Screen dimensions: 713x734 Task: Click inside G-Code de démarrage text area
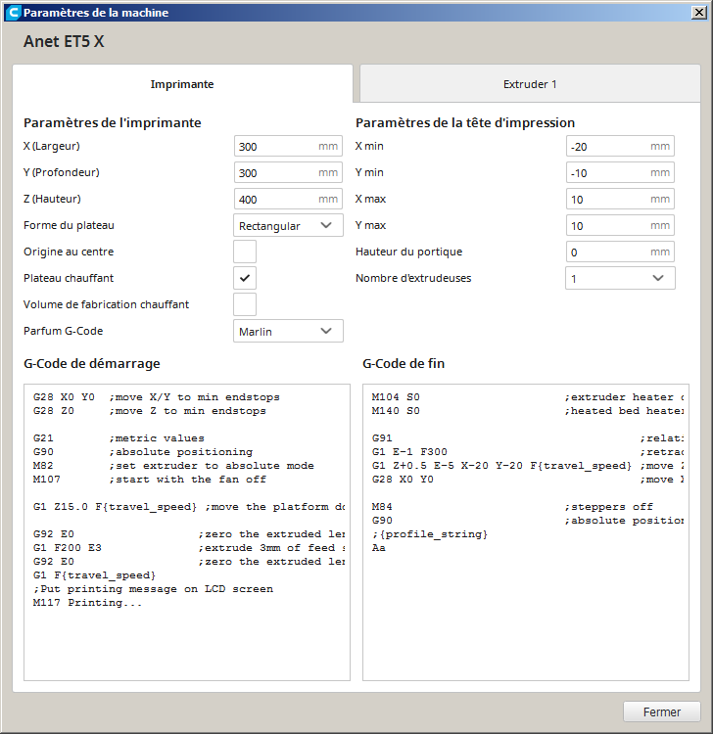(x=187, y=532)
